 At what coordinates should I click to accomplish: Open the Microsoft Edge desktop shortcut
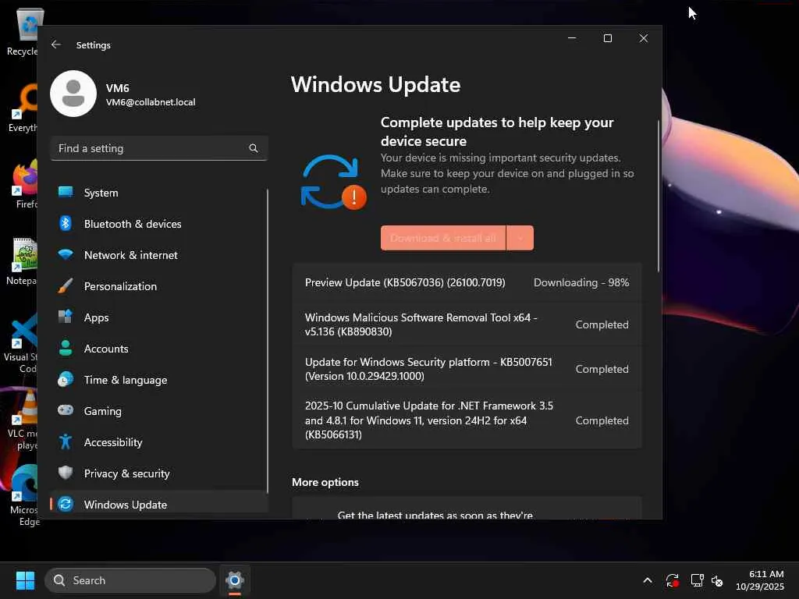(x=24, y=495)
